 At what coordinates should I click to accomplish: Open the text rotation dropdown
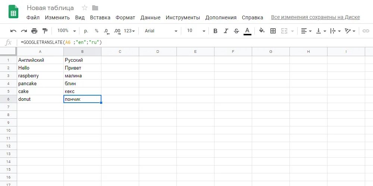(350, 31)
